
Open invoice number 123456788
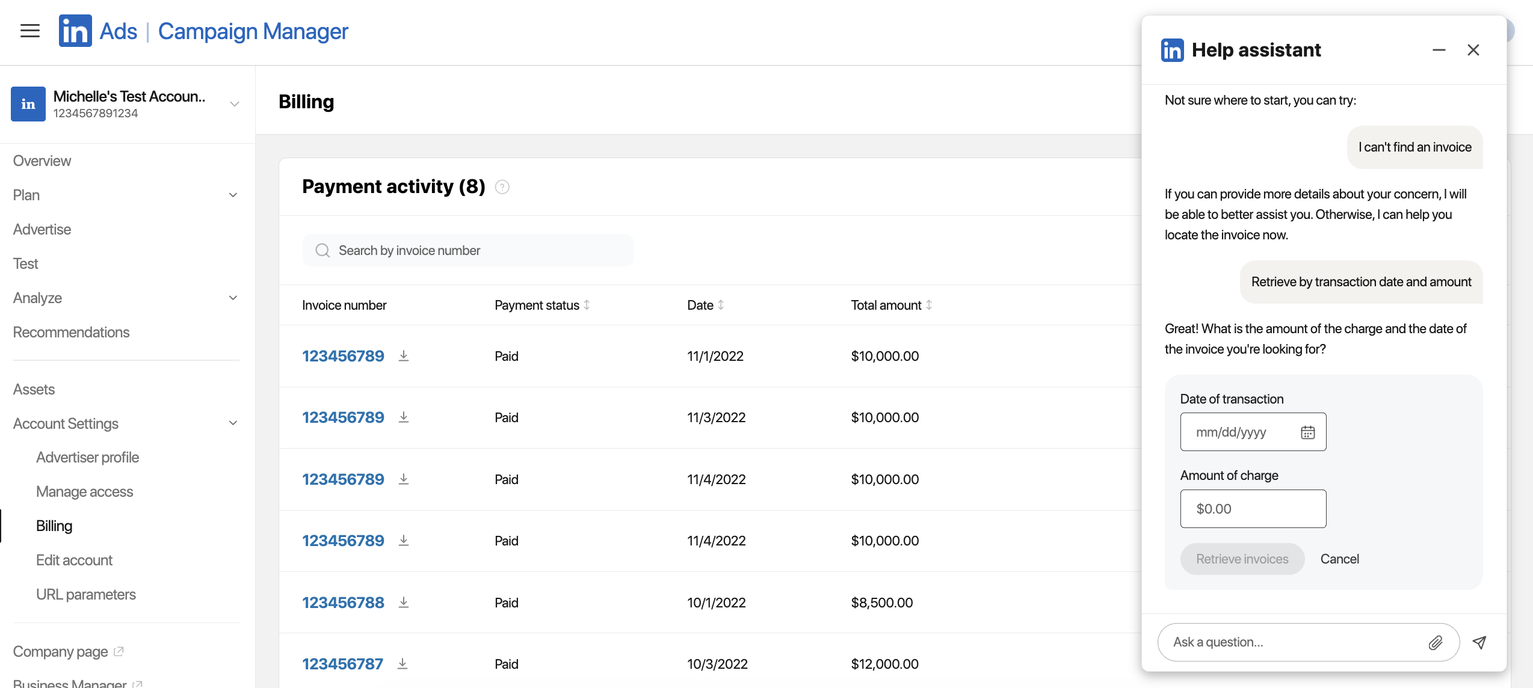(343, 603)
